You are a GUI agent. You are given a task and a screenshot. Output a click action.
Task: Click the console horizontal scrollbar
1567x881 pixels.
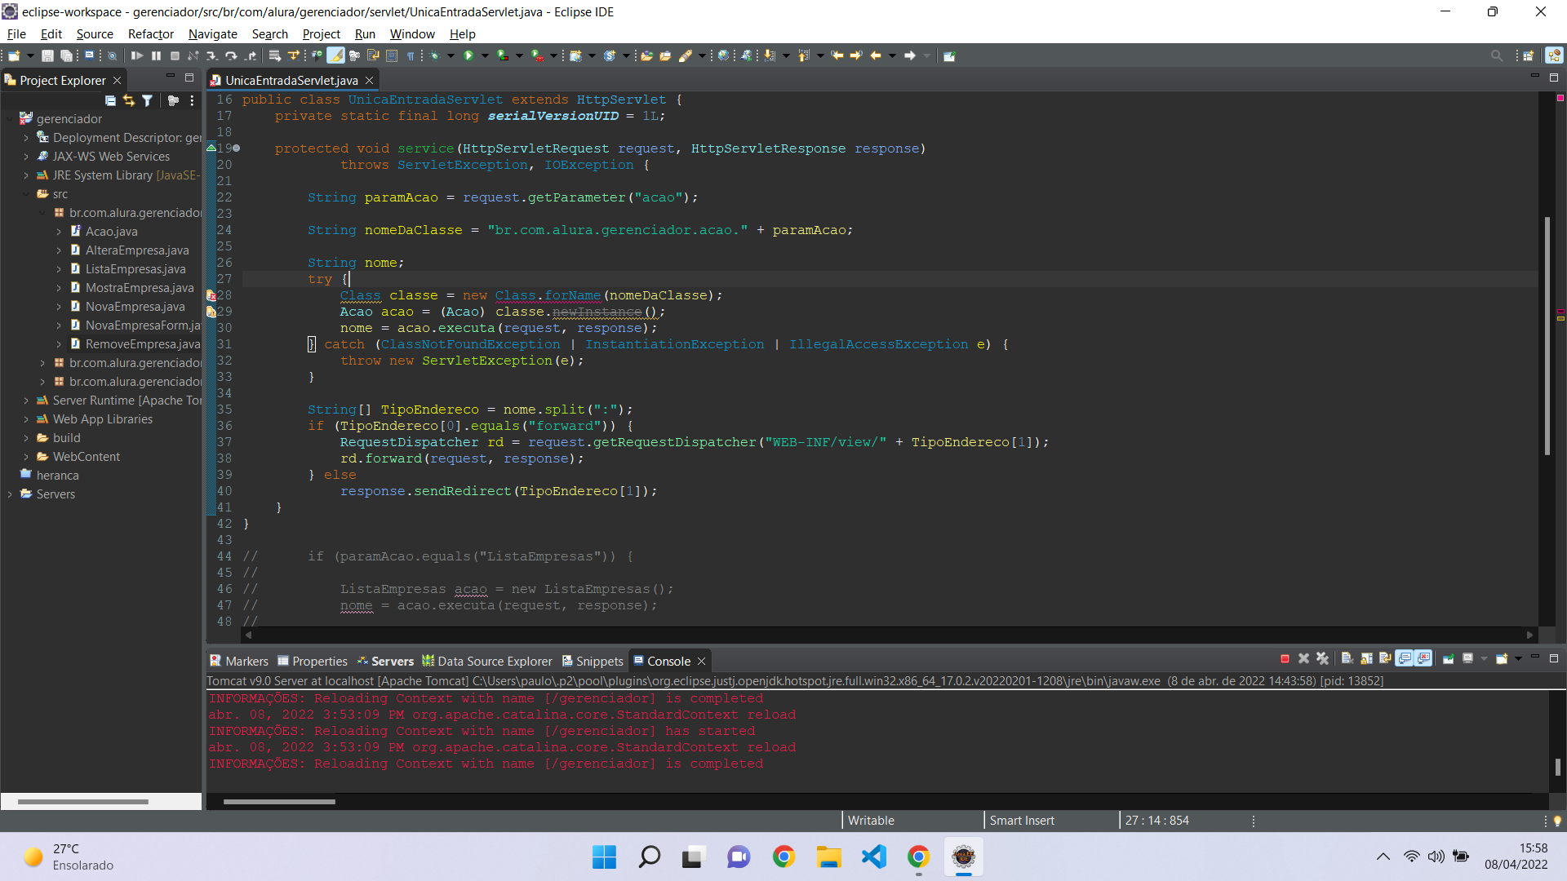279,802
